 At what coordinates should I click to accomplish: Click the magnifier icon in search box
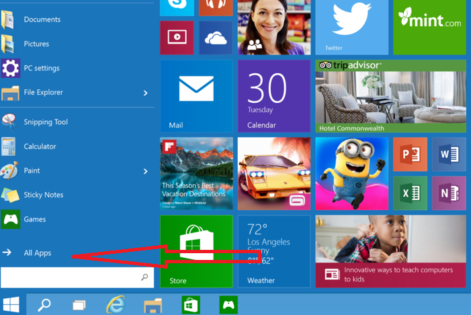click(144, 277)
